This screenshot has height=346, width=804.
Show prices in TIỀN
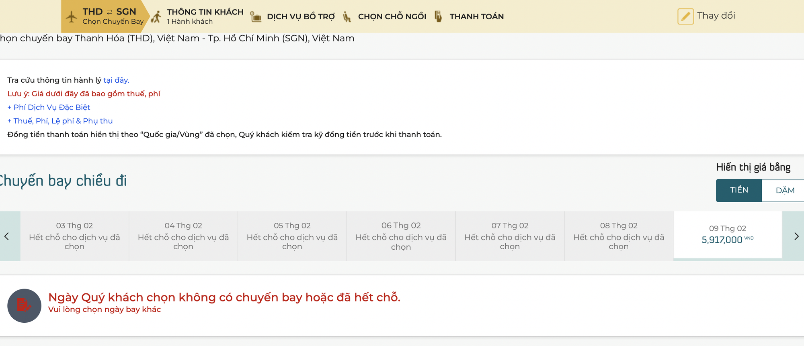click(x=739, y=190)
